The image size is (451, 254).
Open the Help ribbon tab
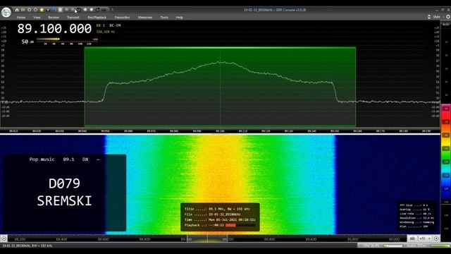(180, 18)
